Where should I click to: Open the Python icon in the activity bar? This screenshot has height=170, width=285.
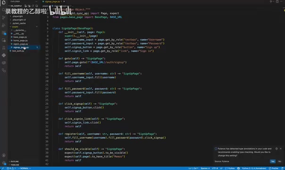point(4,55)
